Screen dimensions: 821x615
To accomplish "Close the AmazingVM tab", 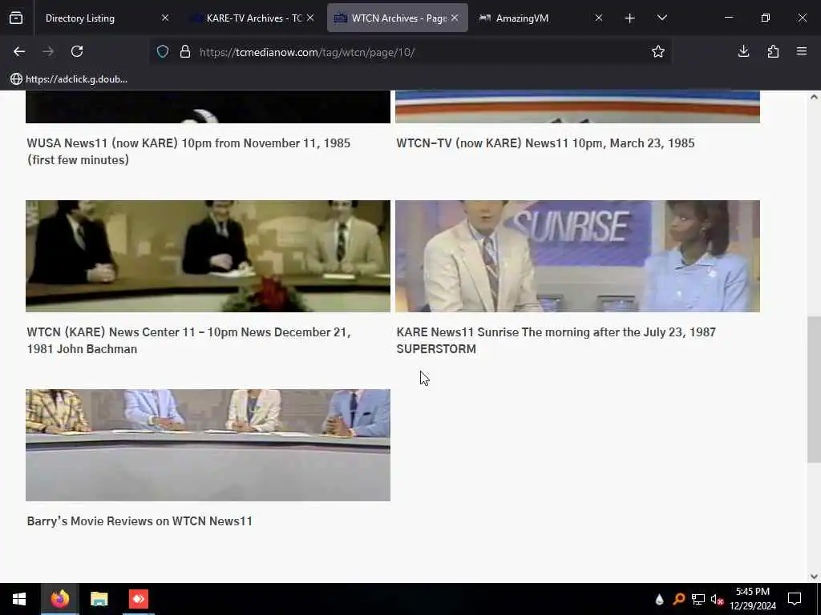I will point(599,18).
